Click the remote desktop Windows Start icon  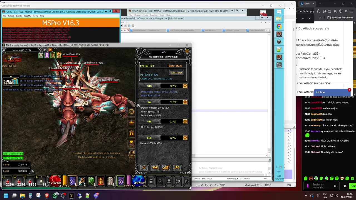point(279,12)
